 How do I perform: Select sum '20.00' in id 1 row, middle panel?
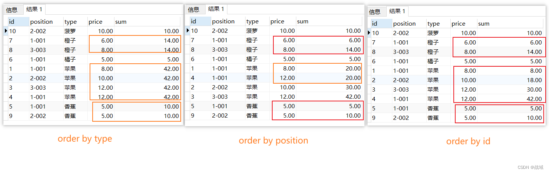329,69
